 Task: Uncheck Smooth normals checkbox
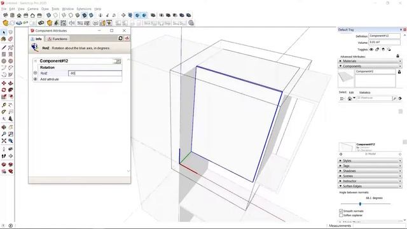tap(341, 211)
